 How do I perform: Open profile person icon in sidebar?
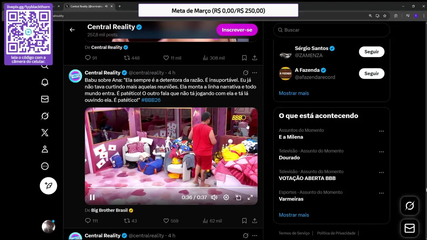(x=45, y=149)
